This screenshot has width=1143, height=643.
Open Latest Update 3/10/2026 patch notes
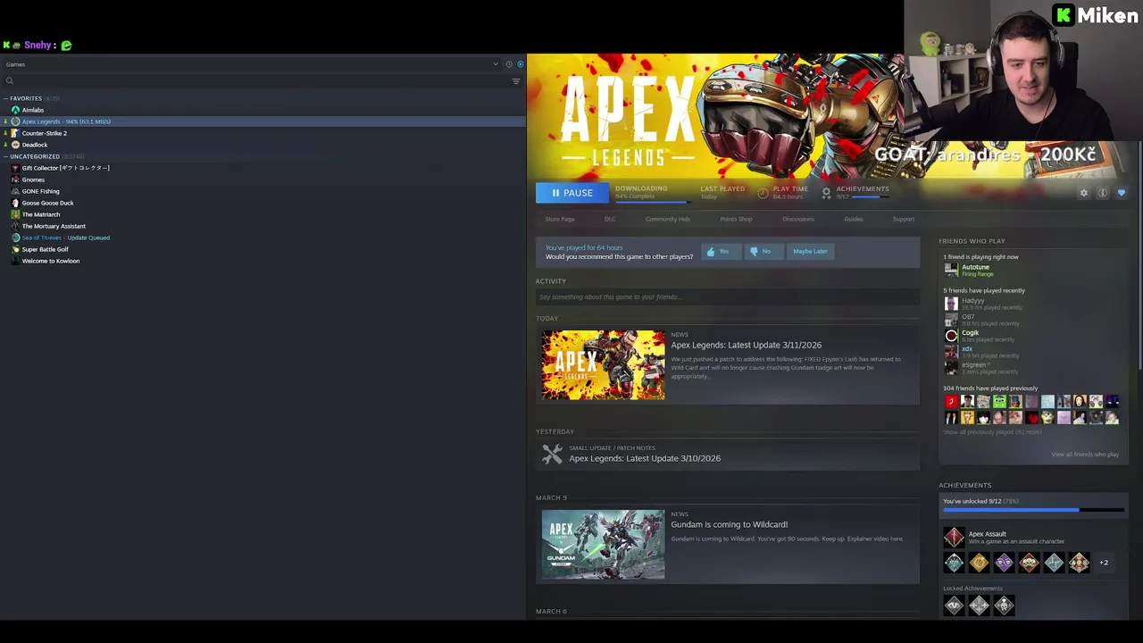pyautogui.click(x=645, y=458)
